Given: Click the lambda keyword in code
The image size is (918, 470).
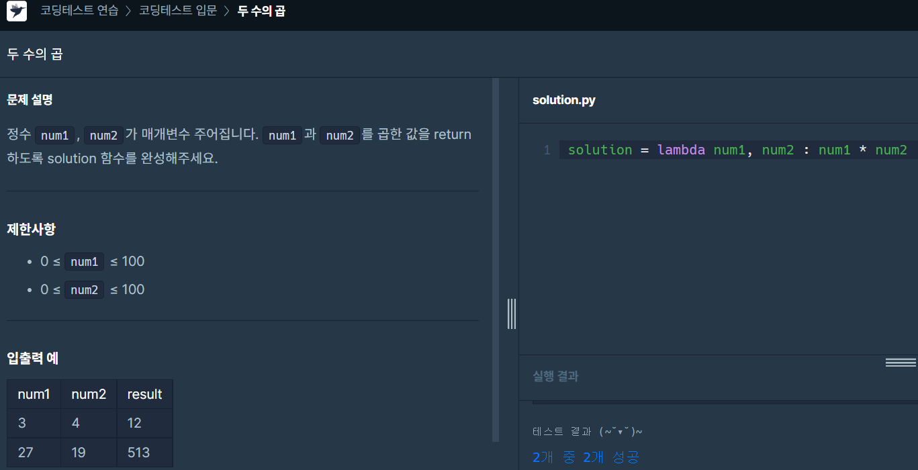Looking at the screenshot, I should (x=681, y=150).
